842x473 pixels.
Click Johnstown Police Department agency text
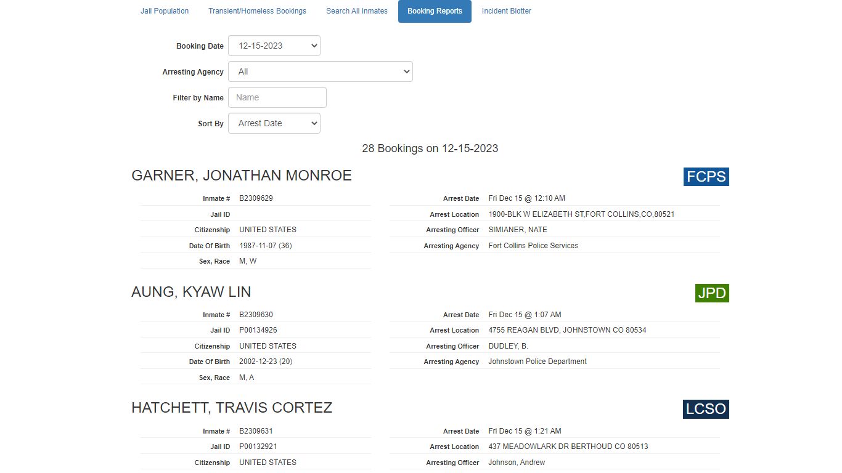click(x=537, y=362)
